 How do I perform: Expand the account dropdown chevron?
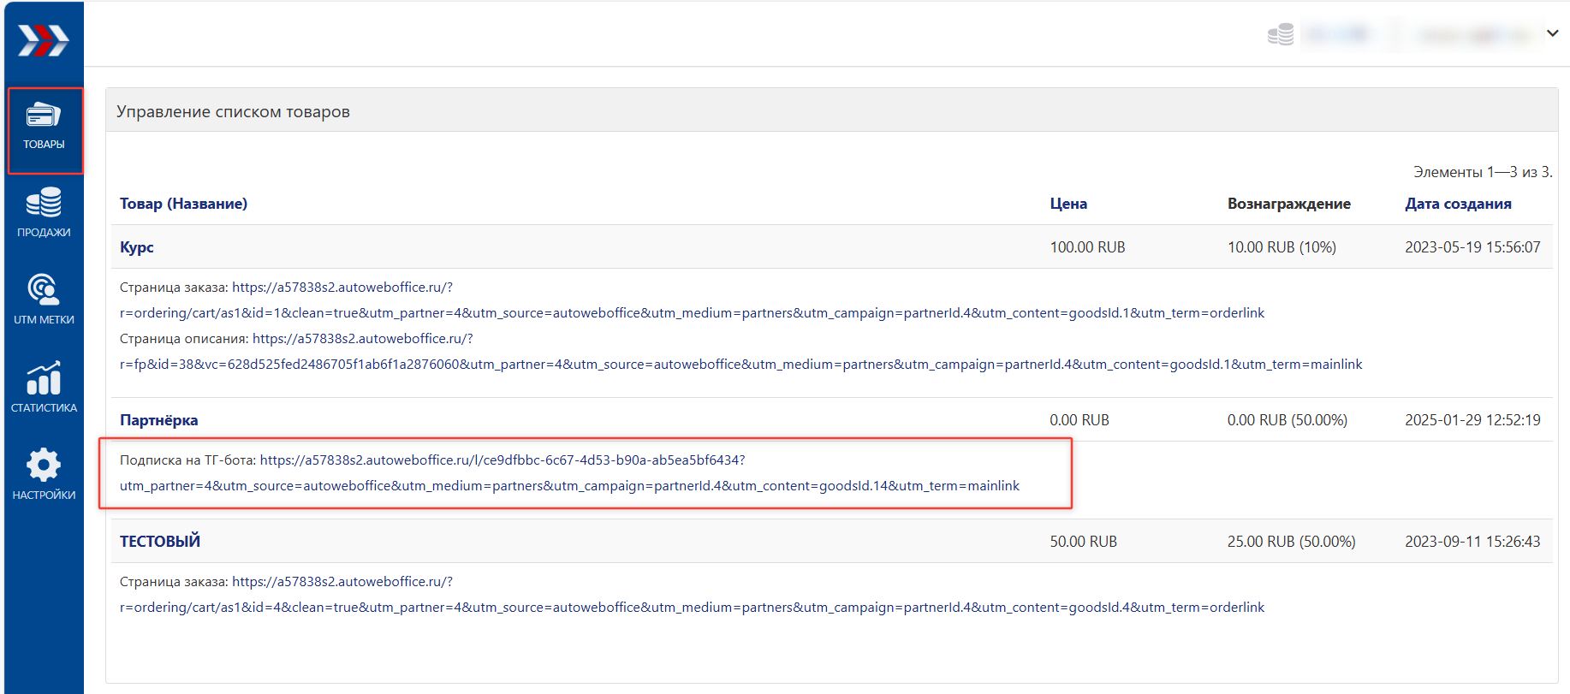[1552, 33]
